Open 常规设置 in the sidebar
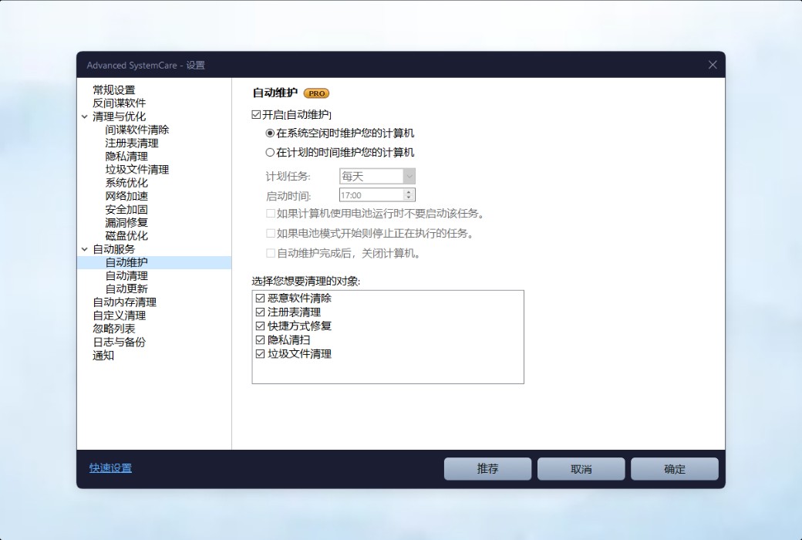The image size is (802, 540). click(114, 90)
